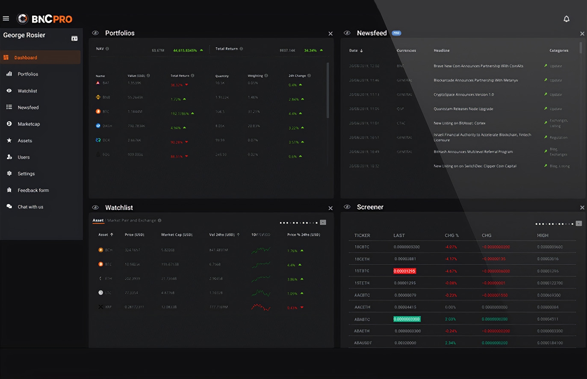The image size is (587, 379).
Task: Open CryptoSpace Announces Version 1.0 headline
Action: [463, 94]
